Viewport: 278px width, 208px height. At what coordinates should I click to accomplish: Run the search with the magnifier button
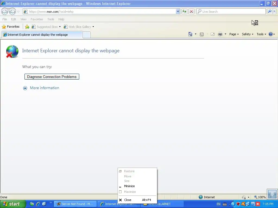pos(270,11)
